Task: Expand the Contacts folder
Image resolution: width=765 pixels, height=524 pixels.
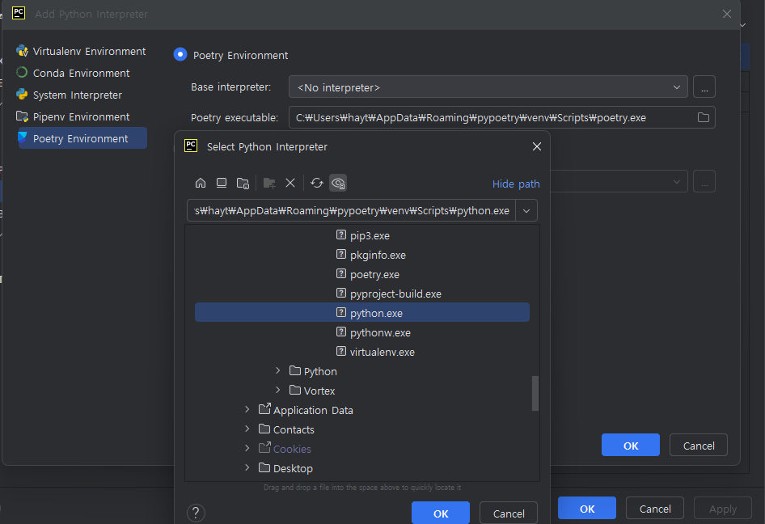Action: pyautogui.click(x=247, y=429)
